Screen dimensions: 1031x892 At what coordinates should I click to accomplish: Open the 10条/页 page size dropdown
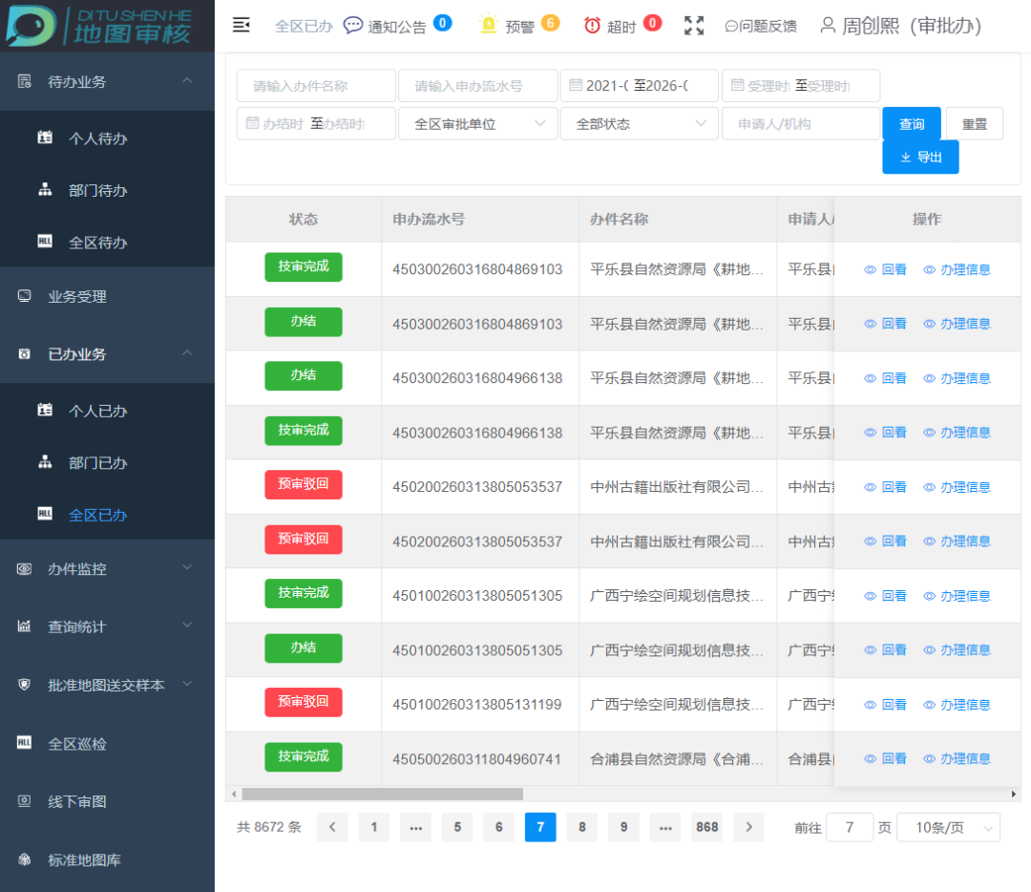point(949,828)
